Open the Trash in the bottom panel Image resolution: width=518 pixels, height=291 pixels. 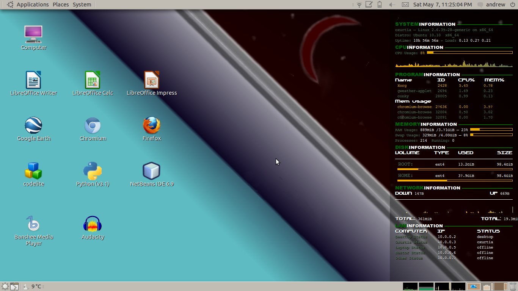pos(513,286)
